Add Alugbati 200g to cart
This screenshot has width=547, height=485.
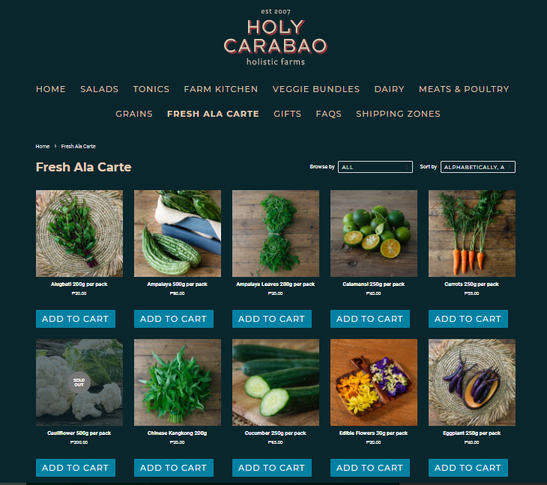point(76,319)
